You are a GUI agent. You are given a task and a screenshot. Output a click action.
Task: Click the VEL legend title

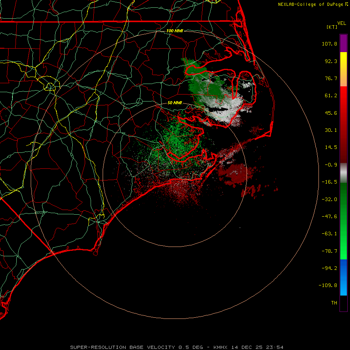[x=342, y=23]
